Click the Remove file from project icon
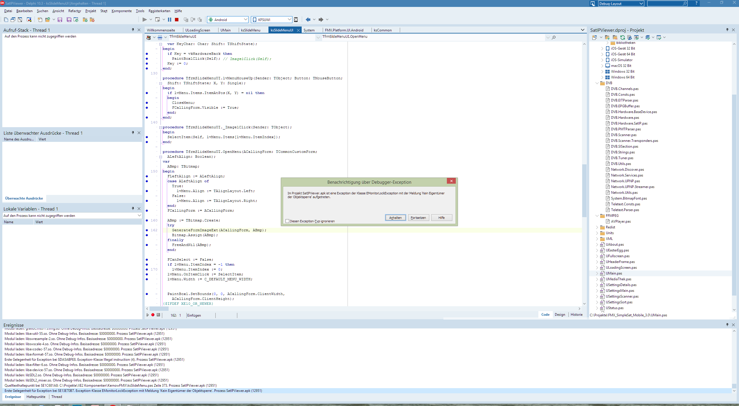 [92, 20]
